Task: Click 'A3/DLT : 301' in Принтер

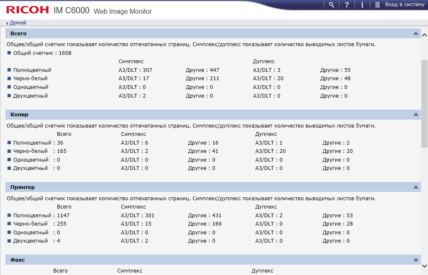Action: [138, 215]
